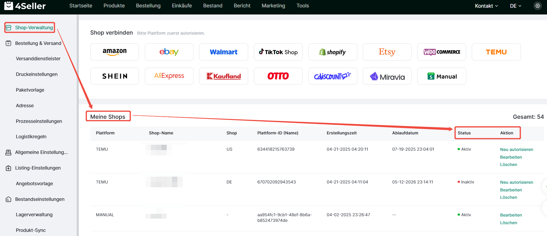Open the Tools menu
The image size is (547, 236).
tap(303, 6)
